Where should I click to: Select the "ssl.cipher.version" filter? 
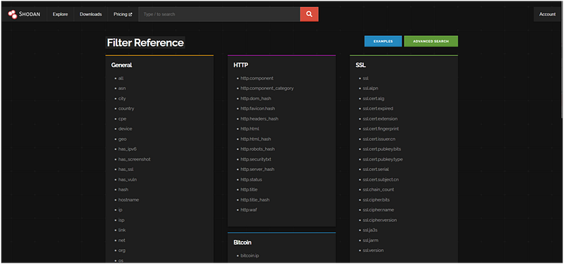(x=380, y=220)
